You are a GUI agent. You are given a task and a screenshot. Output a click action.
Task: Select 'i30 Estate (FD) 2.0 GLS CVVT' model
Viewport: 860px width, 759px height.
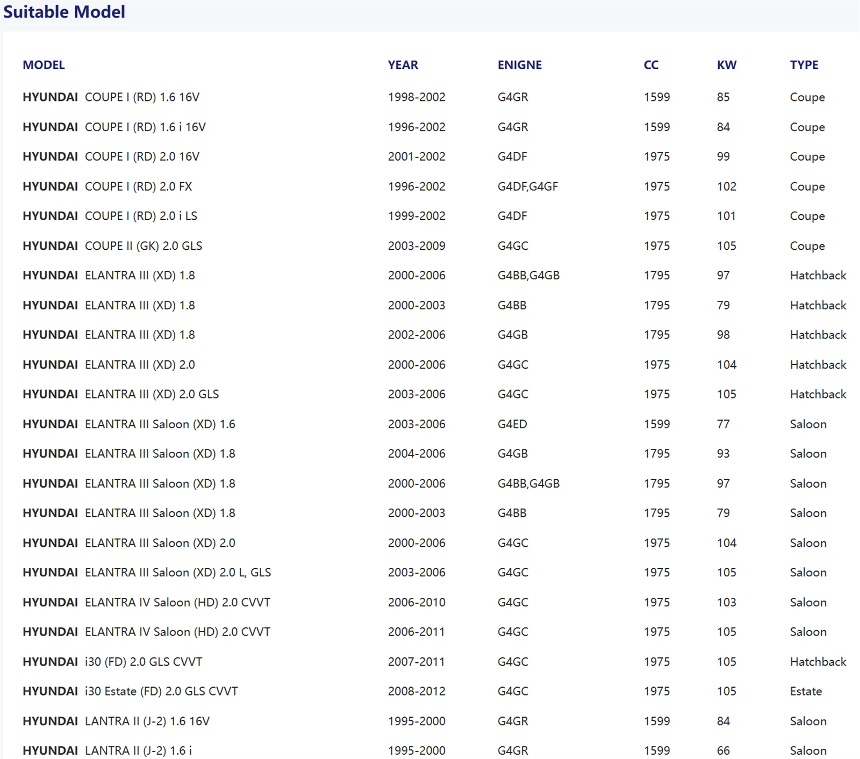coord(130,691)
